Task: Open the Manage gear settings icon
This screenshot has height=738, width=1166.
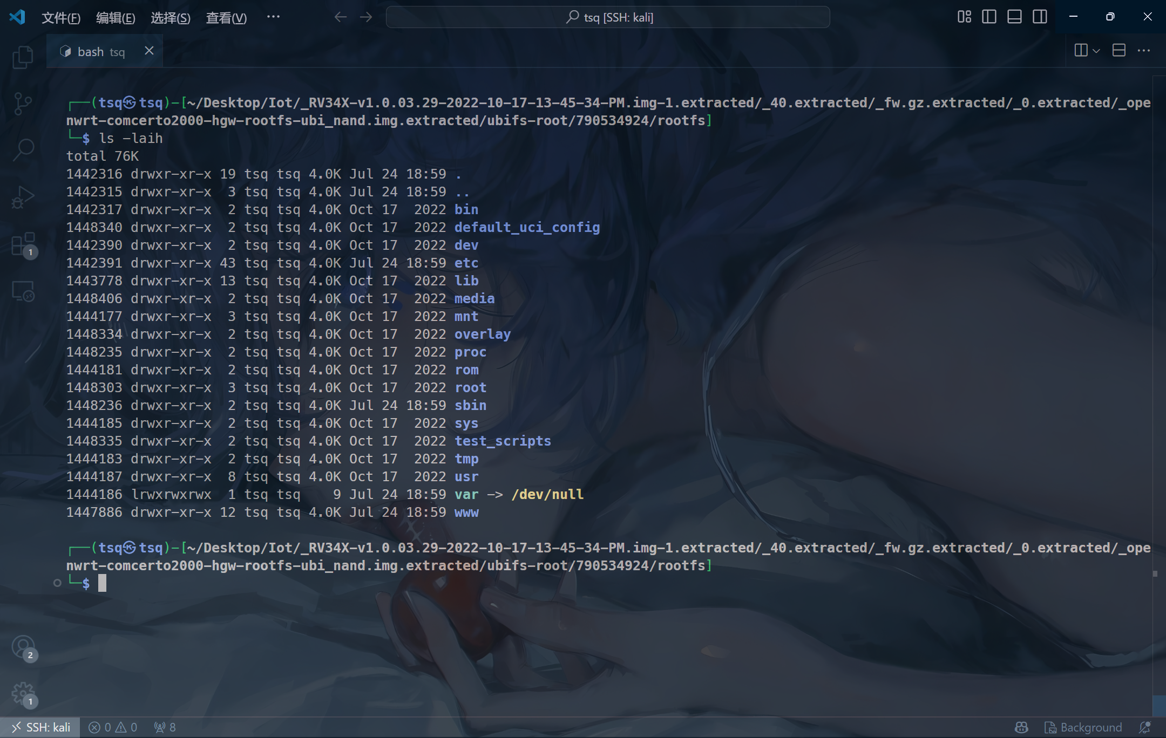Action: click(23, 693)
